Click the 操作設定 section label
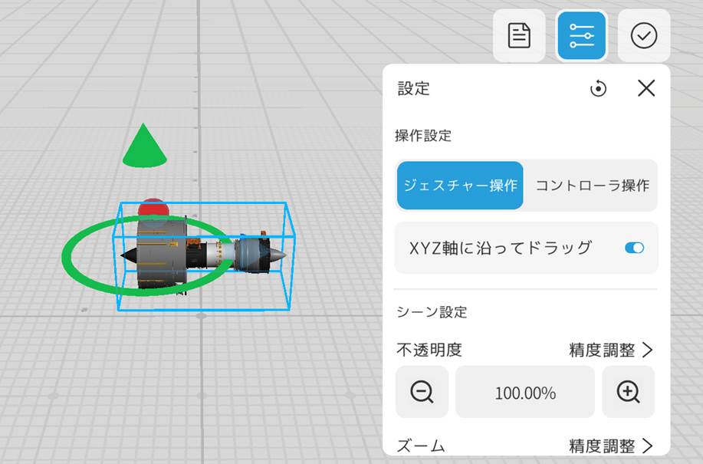Screen dimensions: 703x464 point(422,136)
